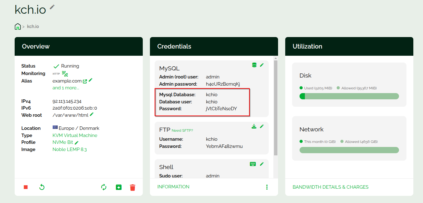Click the FTP download icon
The height and width of the screenshot is (203, 423).
coord(254,126)
